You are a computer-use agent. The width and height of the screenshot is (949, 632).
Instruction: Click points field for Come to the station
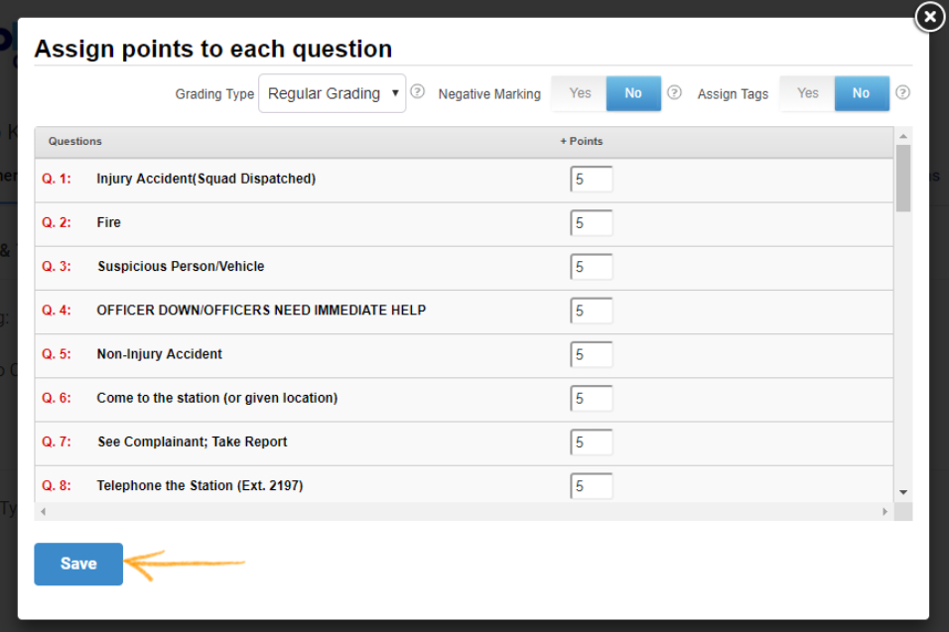pos(592,398)
